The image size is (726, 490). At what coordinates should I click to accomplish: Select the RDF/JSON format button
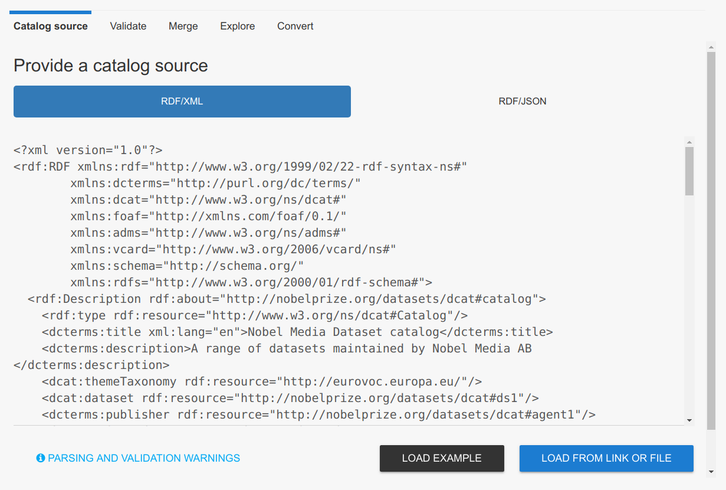[523, 102]
